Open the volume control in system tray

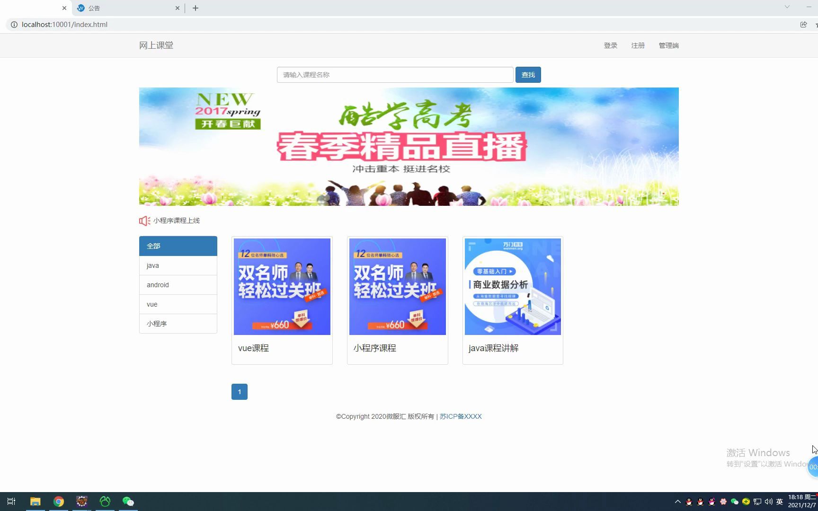(x=768, y=502)
